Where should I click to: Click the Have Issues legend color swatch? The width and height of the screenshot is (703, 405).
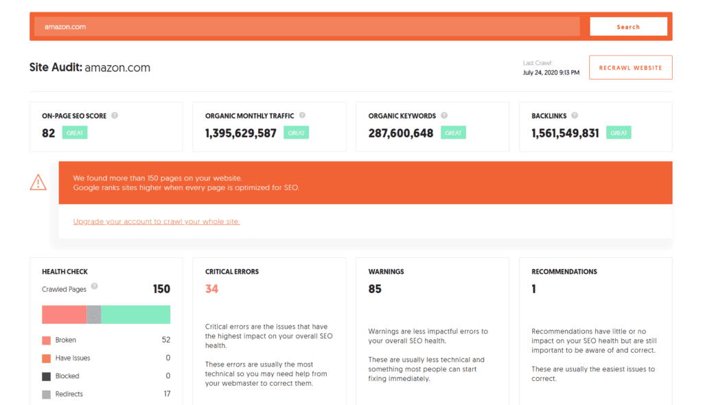46,358
